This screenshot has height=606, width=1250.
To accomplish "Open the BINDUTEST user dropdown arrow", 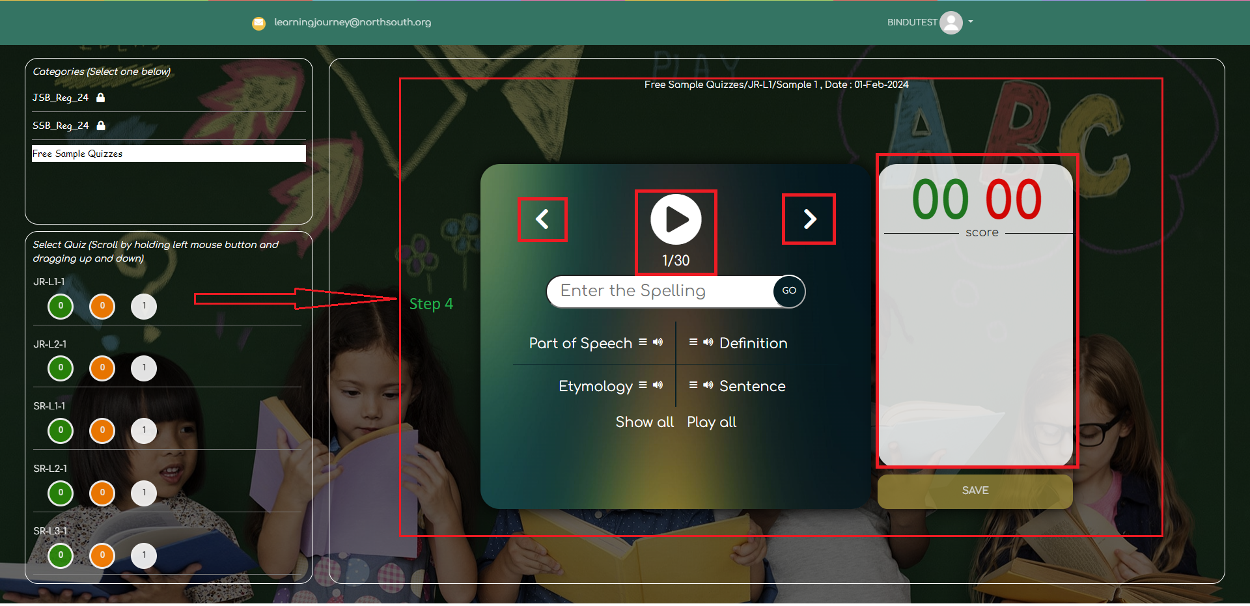I will [x=971, y=22].
